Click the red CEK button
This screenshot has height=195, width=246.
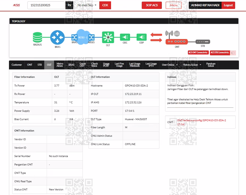(105, 5)
